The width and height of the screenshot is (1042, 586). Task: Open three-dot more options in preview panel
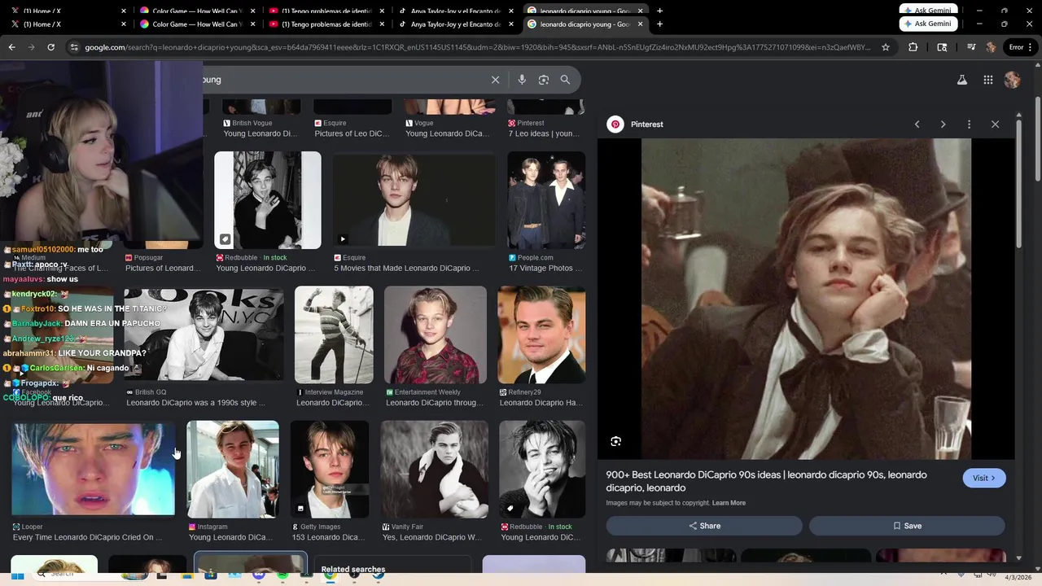969,125
